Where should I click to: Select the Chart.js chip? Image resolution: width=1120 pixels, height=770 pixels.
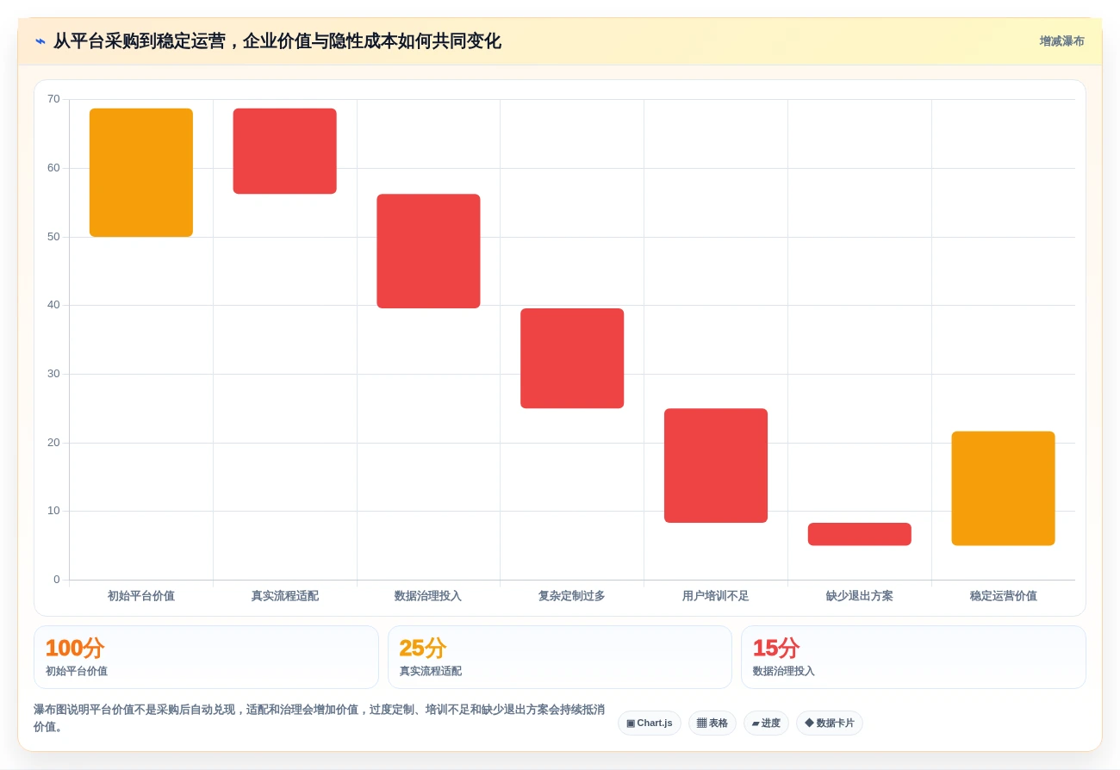(650, 723)
